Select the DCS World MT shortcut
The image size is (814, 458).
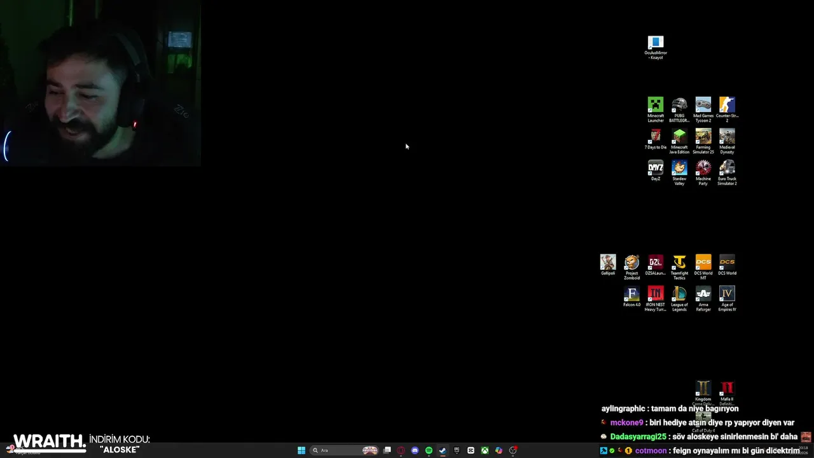703,267
